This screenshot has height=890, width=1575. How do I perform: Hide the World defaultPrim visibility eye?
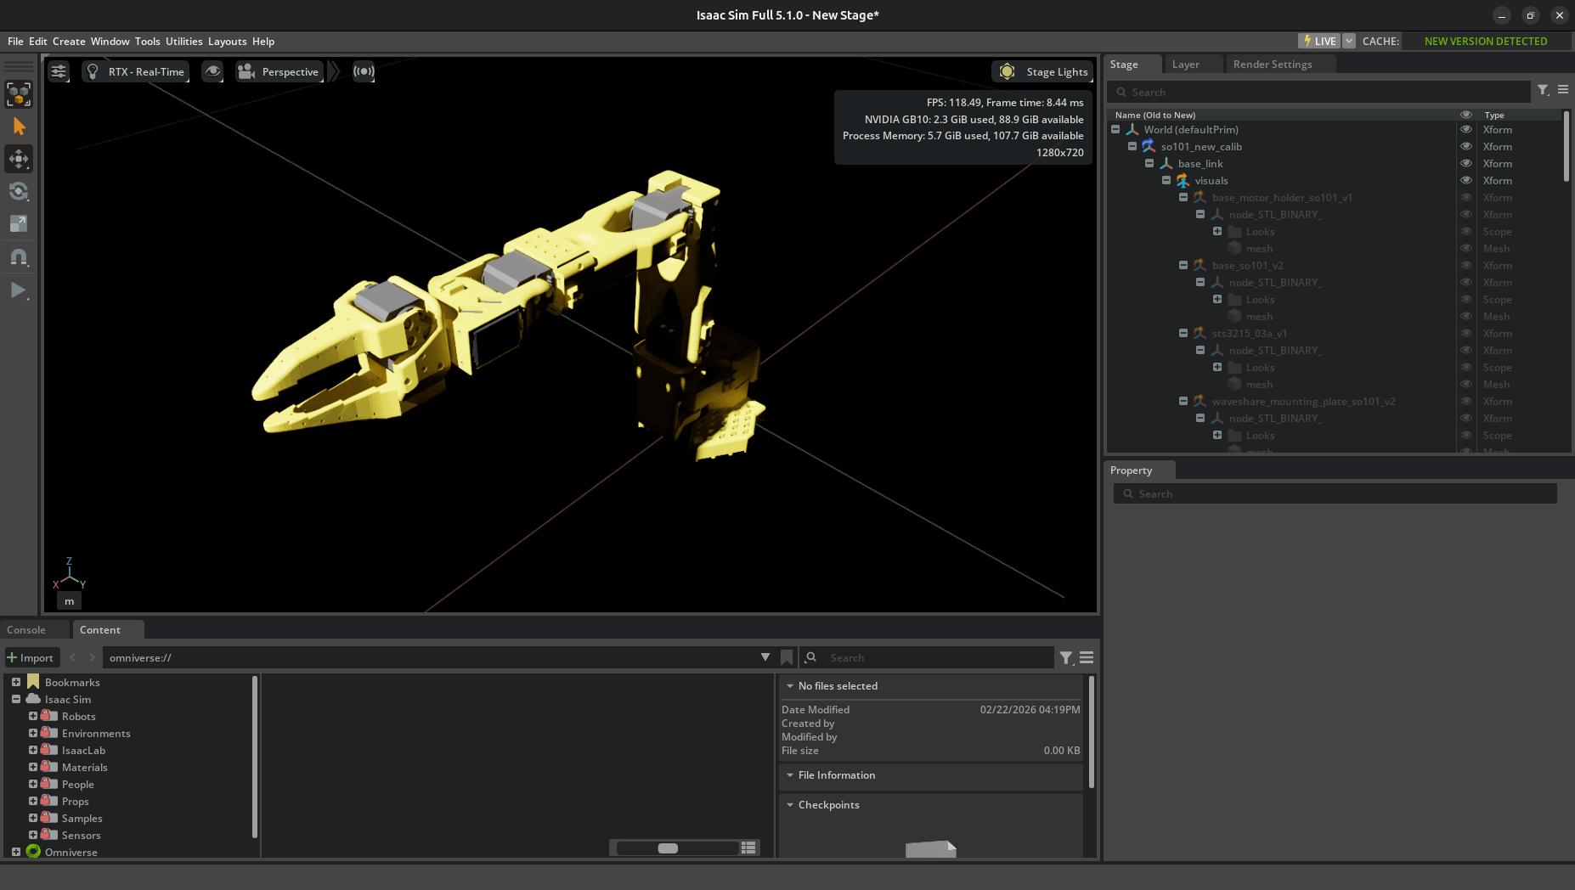1465,130
